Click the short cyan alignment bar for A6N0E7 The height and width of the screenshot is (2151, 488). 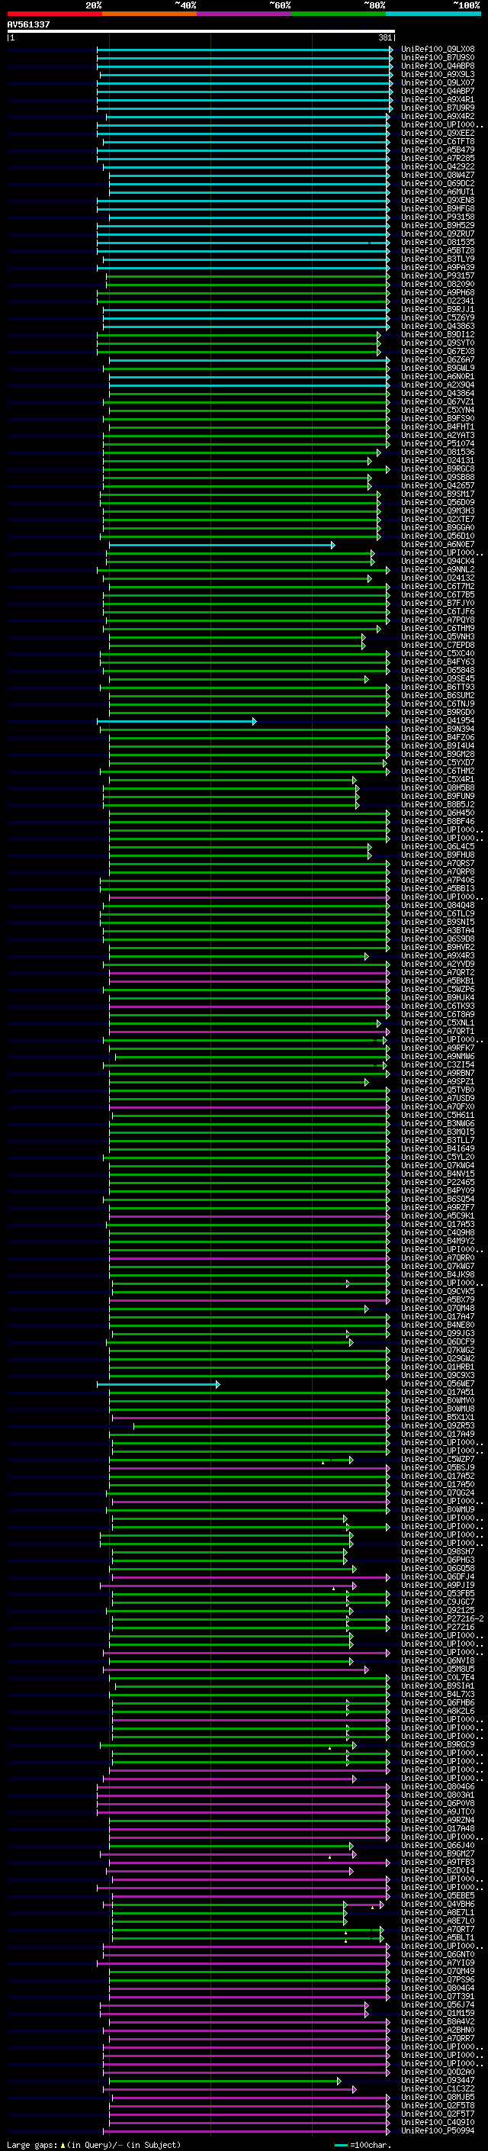pos(222,546)
